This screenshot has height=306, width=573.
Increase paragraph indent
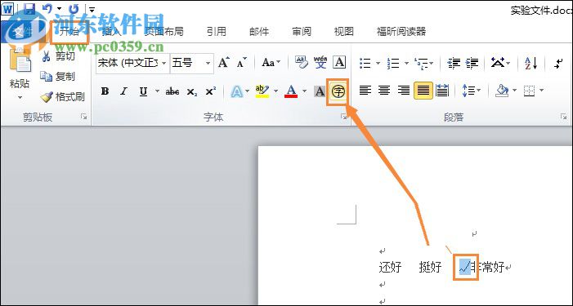[x=472, y=63]
